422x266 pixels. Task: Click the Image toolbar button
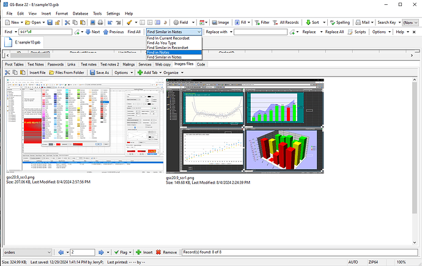[x=220, y=23]
